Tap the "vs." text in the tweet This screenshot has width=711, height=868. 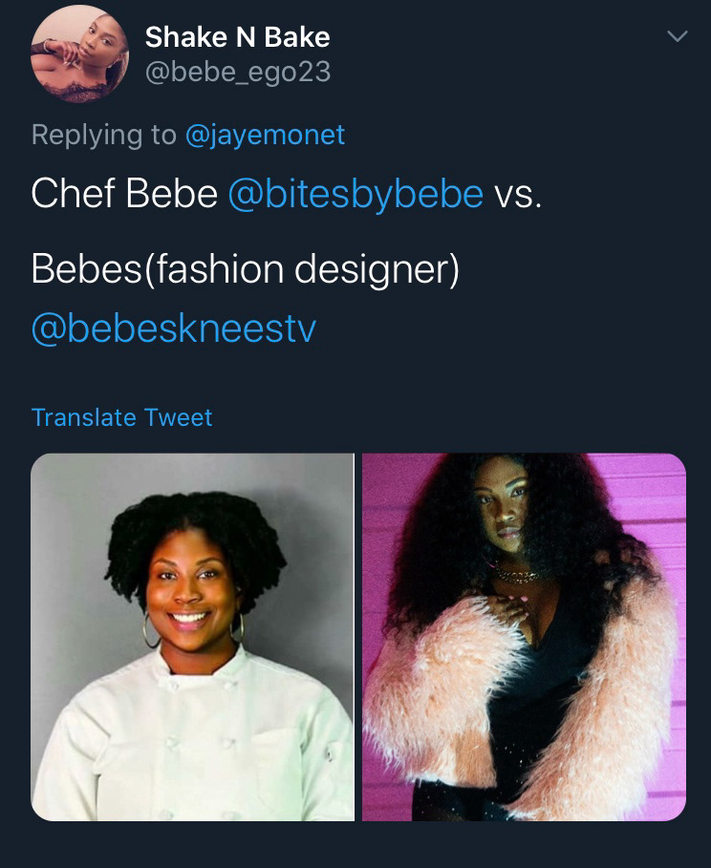coord(518,195)
